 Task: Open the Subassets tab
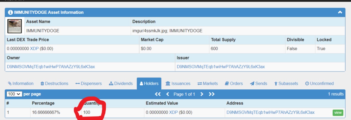tap(286, 83)
